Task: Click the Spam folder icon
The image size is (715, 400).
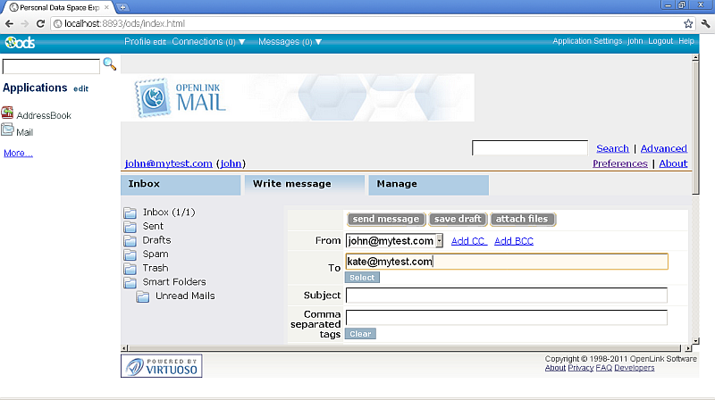Action: (130, 254)
